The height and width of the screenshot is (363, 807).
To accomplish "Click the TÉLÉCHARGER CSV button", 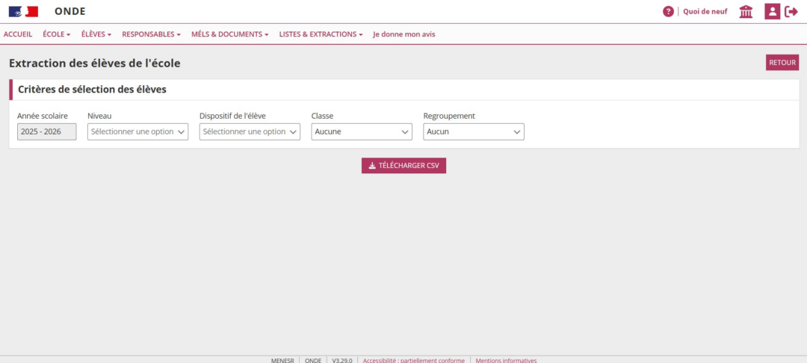I will (403, 166).
